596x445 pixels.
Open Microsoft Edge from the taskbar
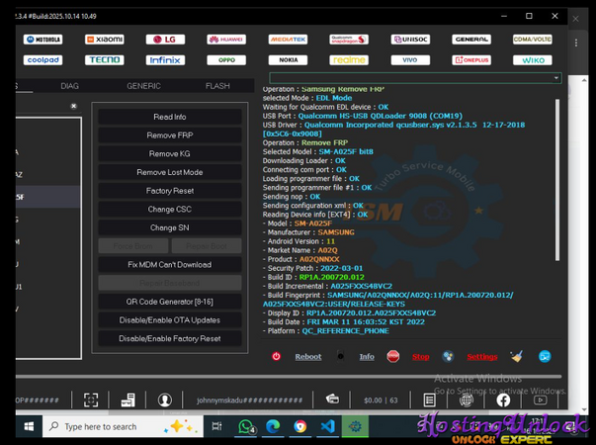tap(273, 427)
